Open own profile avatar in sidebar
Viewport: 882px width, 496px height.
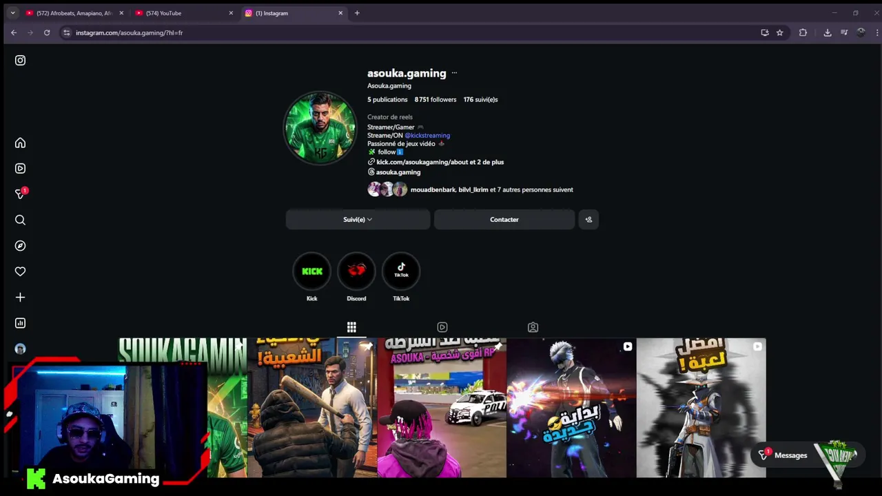coord(20,349)
